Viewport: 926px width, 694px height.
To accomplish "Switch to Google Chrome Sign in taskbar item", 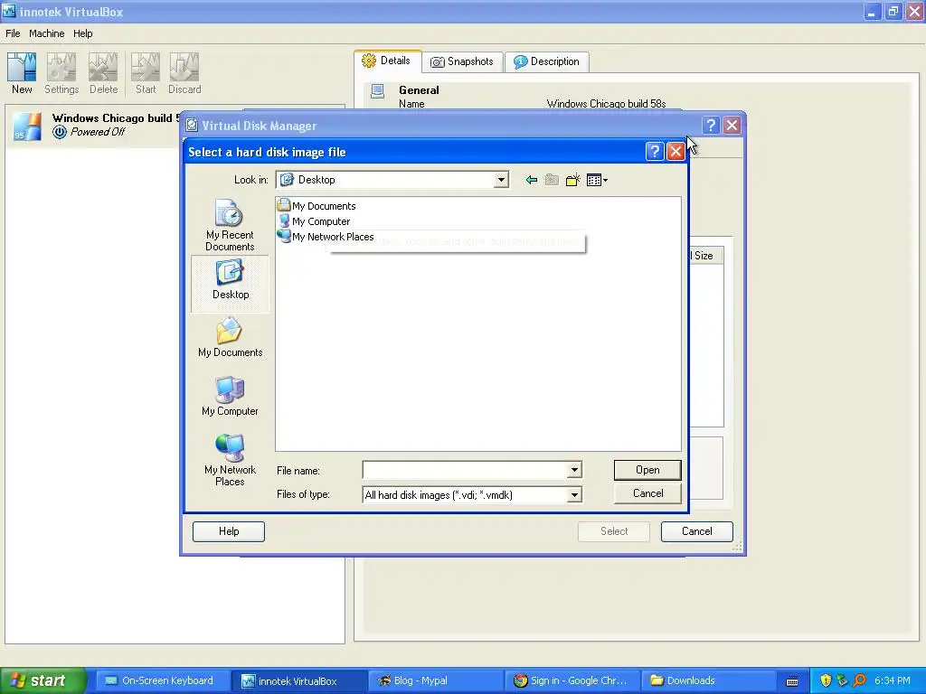I will [x=572, y=680].
